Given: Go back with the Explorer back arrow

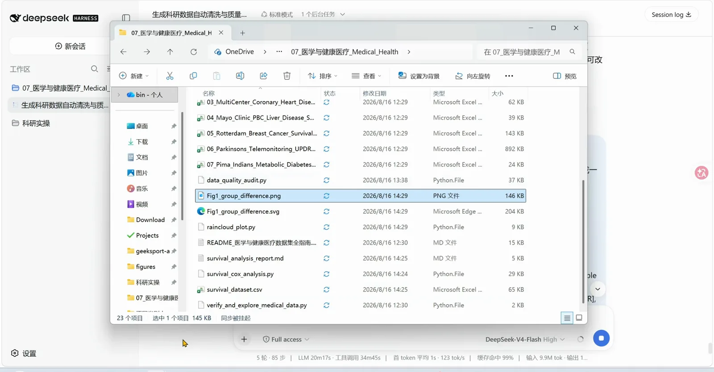Looking at the screenshot, I should [x=124, y=52].
